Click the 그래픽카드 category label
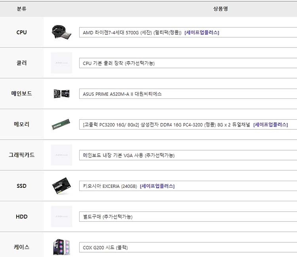This screenshot has height=257, width=297. coord(22,155)
